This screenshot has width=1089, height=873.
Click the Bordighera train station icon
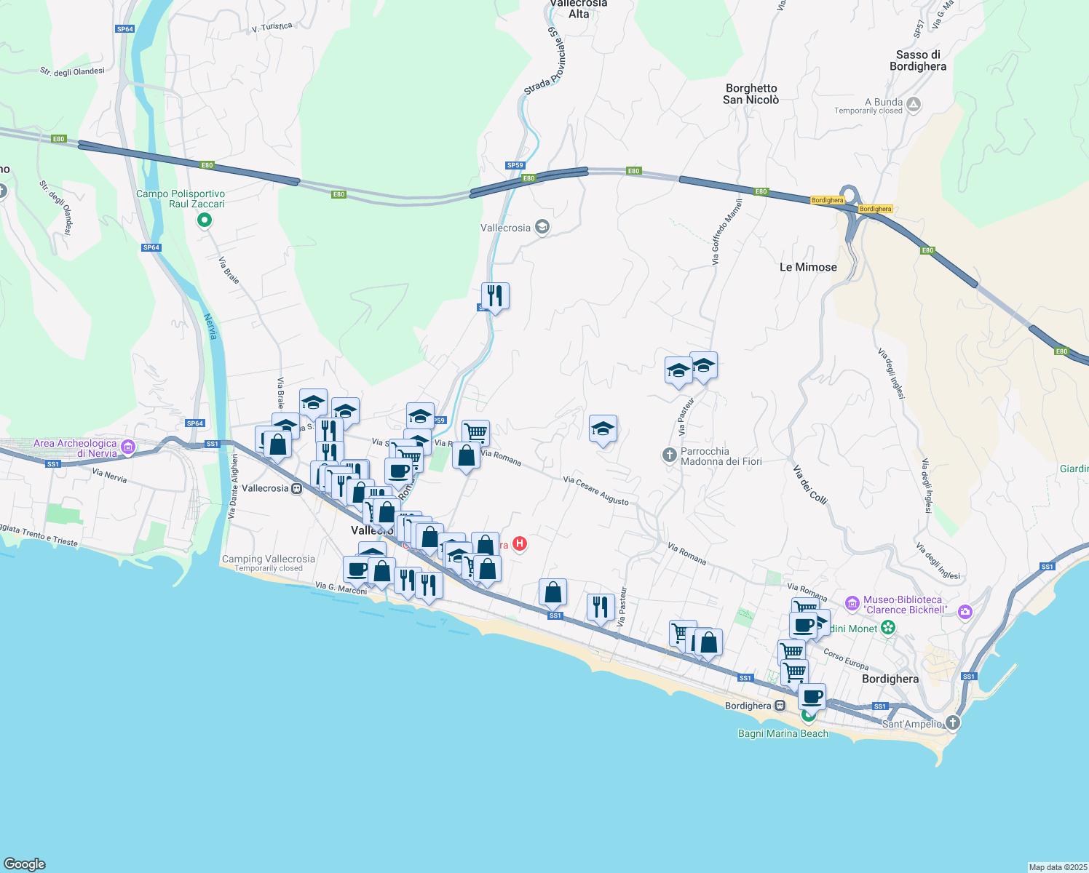point(780,706)
